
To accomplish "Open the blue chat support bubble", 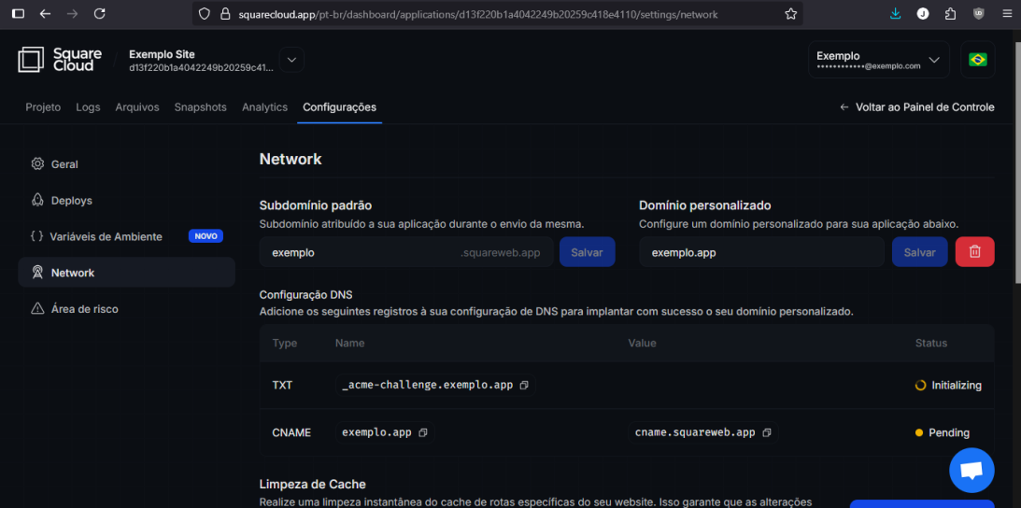I will click(x=971, y=471).
